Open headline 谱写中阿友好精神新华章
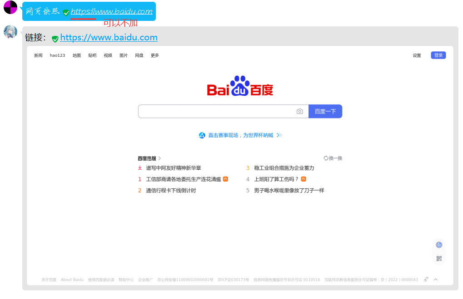 pos(174,168)
